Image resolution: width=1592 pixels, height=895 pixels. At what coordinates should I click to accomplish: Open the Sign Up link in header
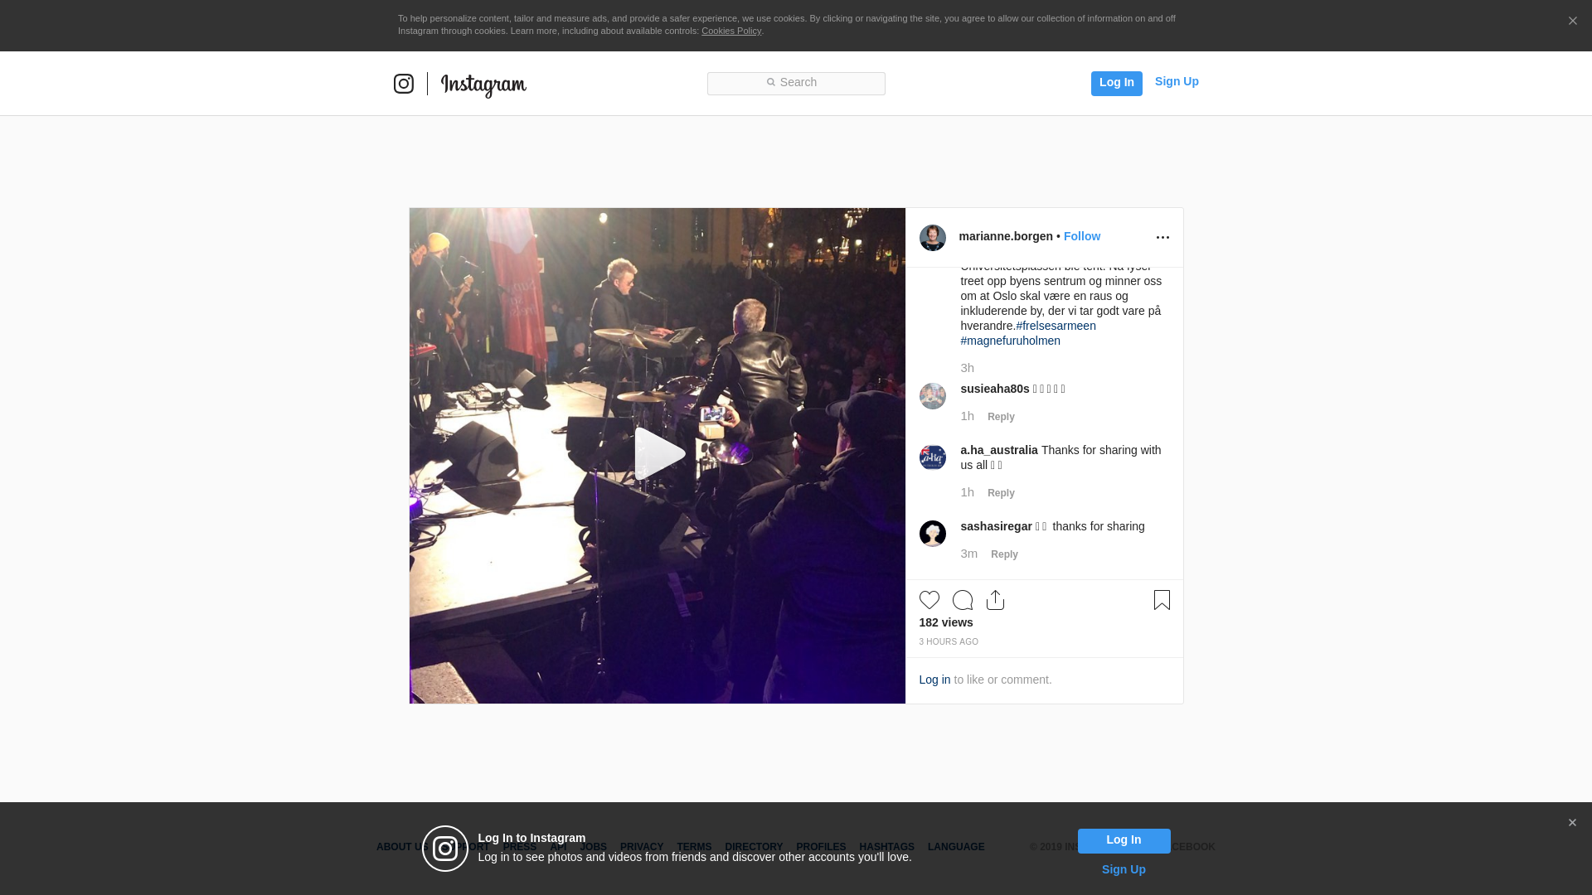tap(1177, 81)
